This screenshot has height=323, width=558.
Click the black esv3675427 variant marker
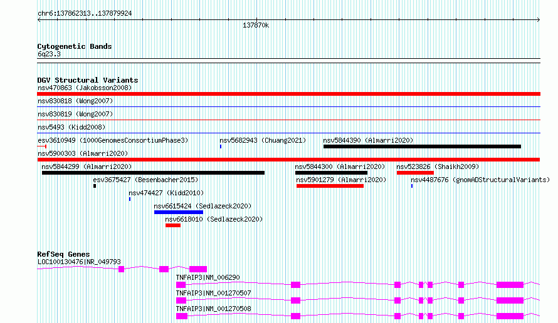coord(95,186)
